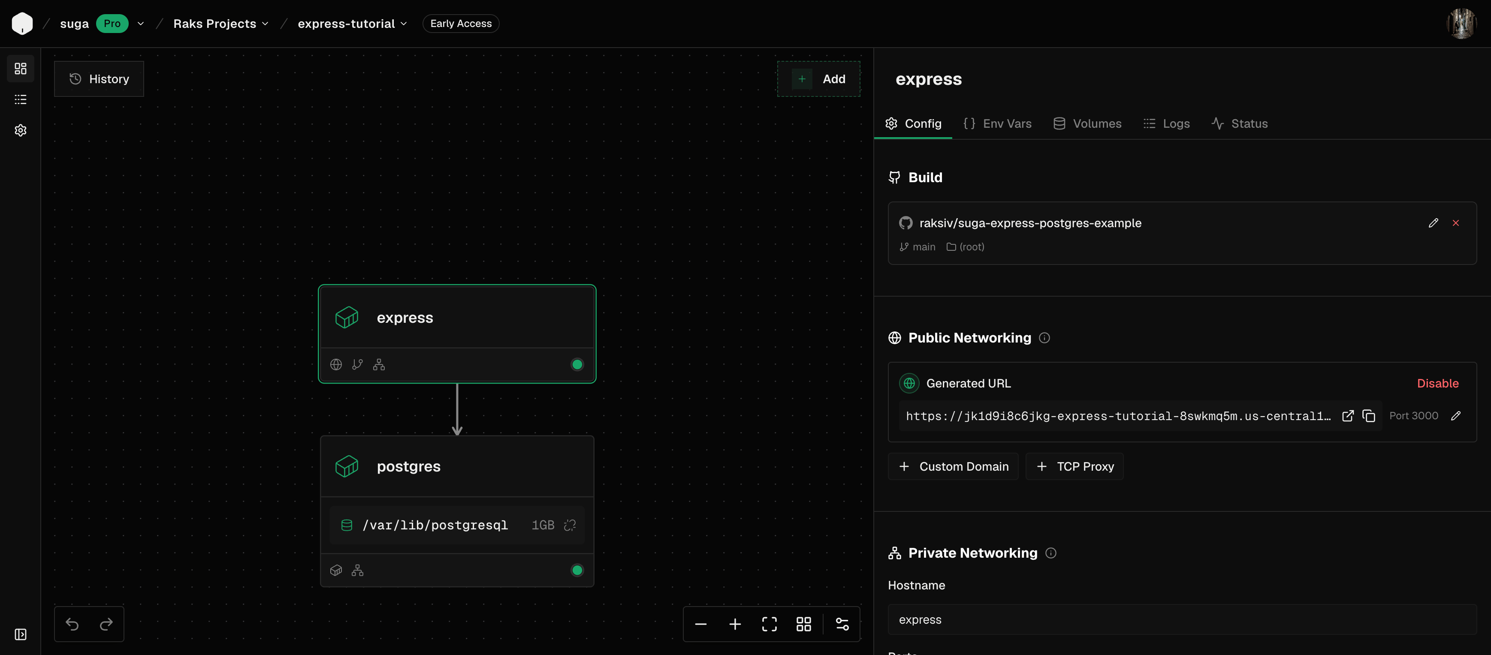Switch to the Status tab
The image size is (1491, 655).
1239,123
